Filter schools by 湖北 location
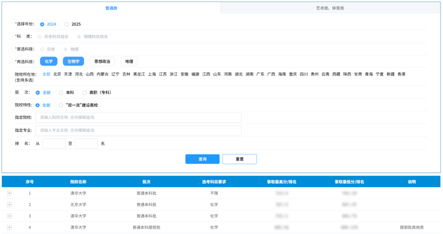Image resolution: width=443 pixels, height=234 pixels. click(238, 74)
